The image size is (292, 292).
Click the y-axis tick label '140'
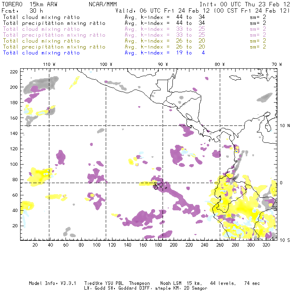click(14, 133)
